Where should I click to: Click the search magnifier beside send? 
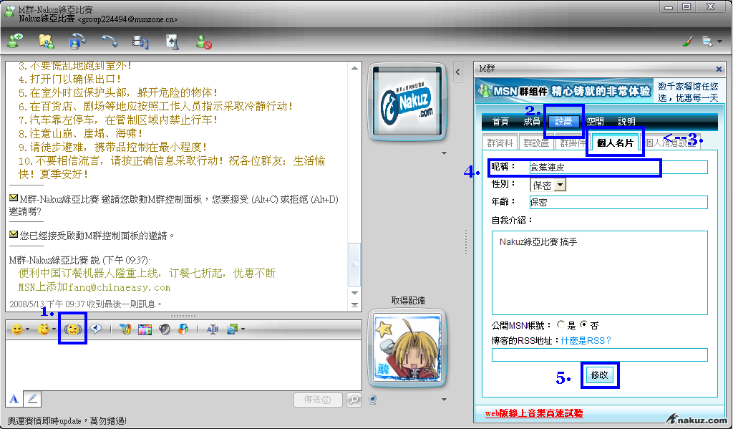(x=354, y=400)
